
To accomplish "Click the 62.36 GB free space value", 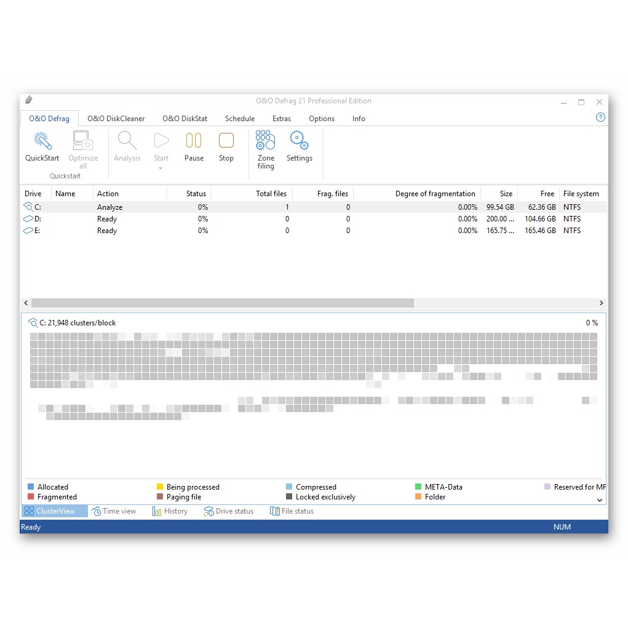I will (542, 207).
